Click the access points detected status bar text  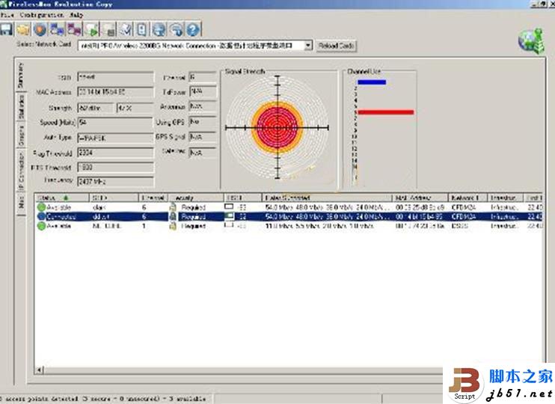point(103,399)
